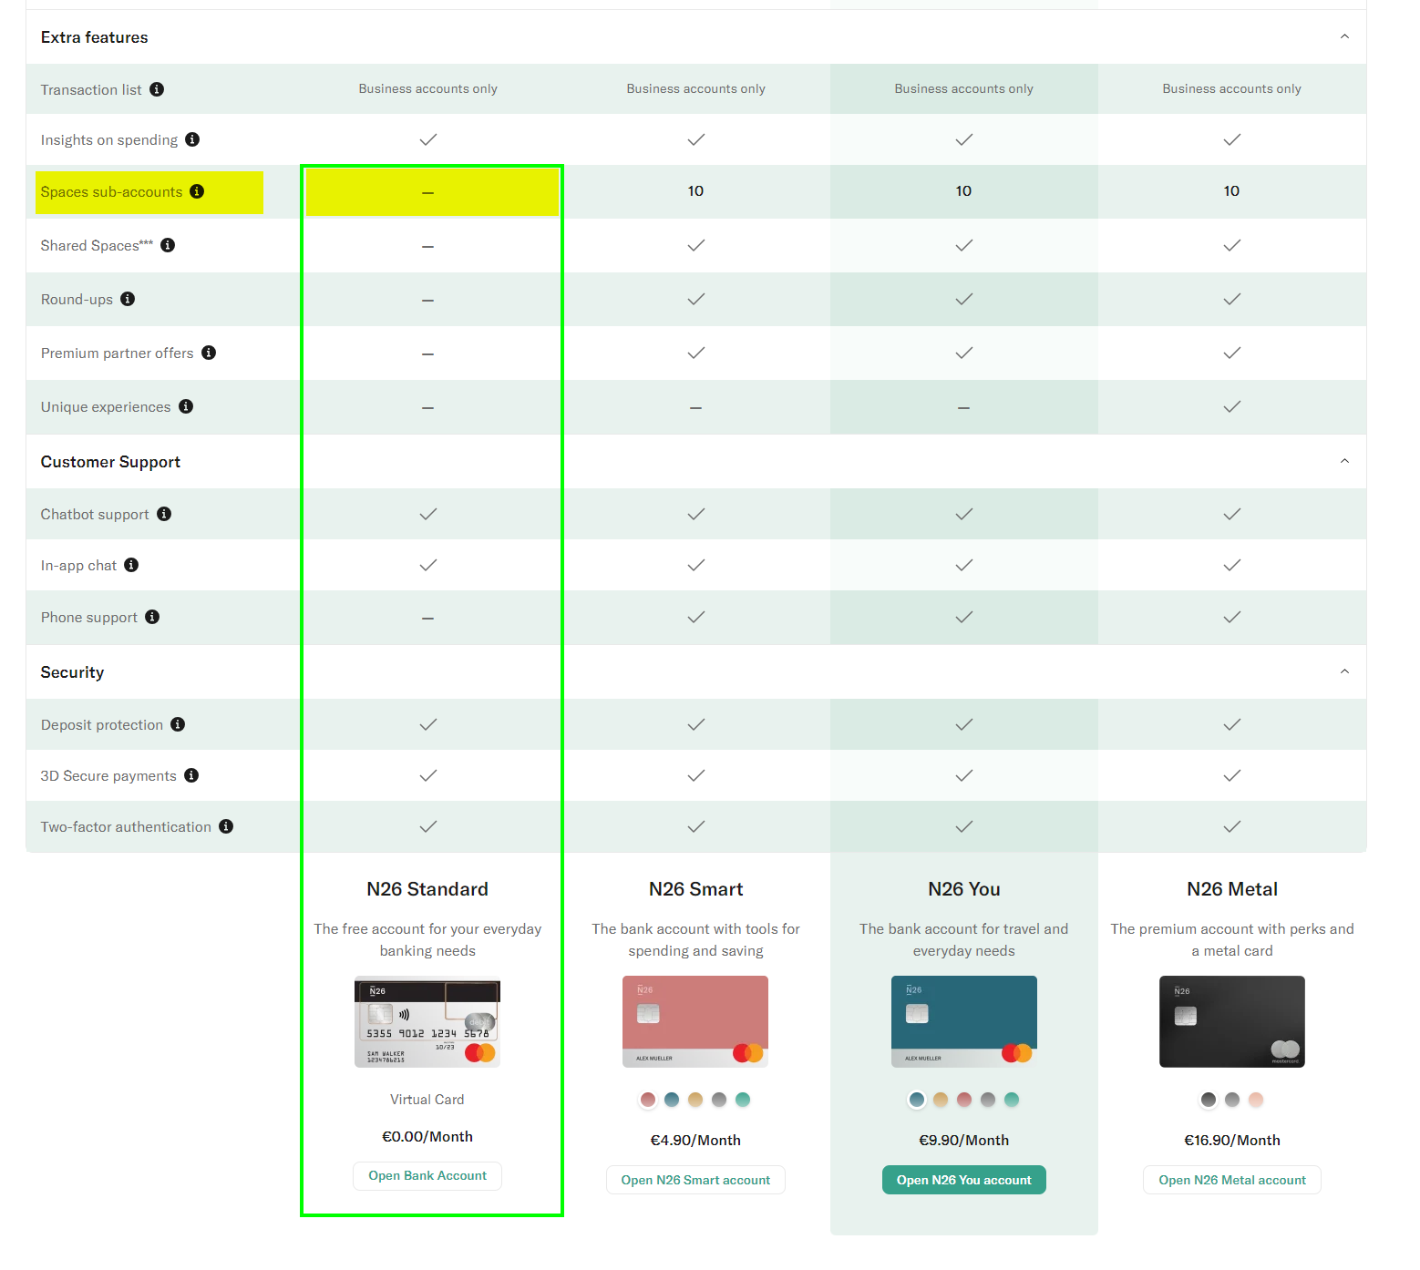Viewport: 1420px width, 1270px height.
Task: Open Phone support info icon
Action: point(152,617)
